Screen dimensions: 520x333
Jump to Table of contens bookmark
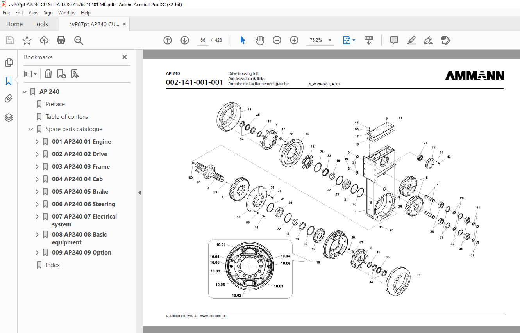67,117
